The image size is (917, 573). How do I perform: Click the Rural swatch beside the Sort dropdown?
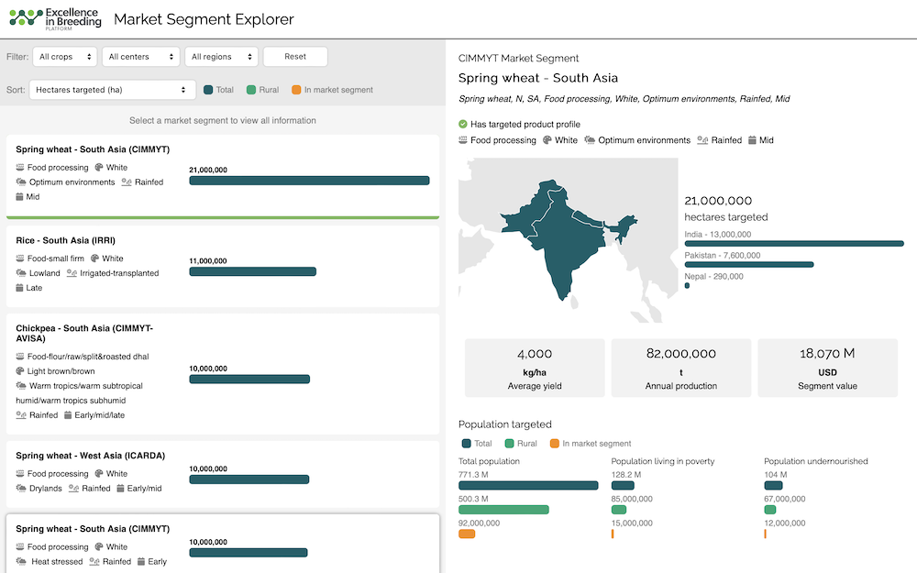[251, 90]
